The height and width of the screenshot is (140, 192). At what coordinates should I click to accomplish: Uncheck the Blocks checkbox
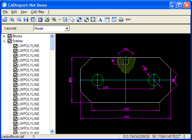pos(9,36)
